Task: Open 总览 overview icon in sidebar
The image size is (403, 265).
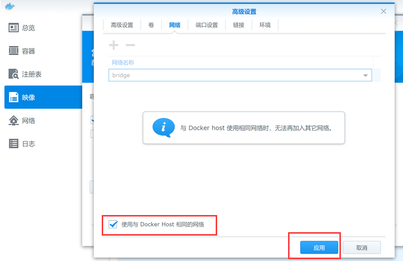Action: point(14,27)
